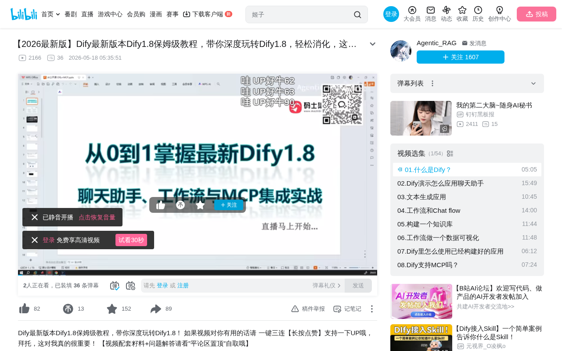
Task: Click the overlay star icon in player
Action: pyautogui.click(x=200, y=205)
